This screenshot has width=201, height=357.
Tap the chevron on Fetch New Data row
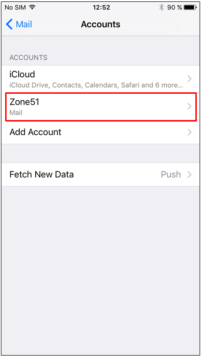(189, 175)
